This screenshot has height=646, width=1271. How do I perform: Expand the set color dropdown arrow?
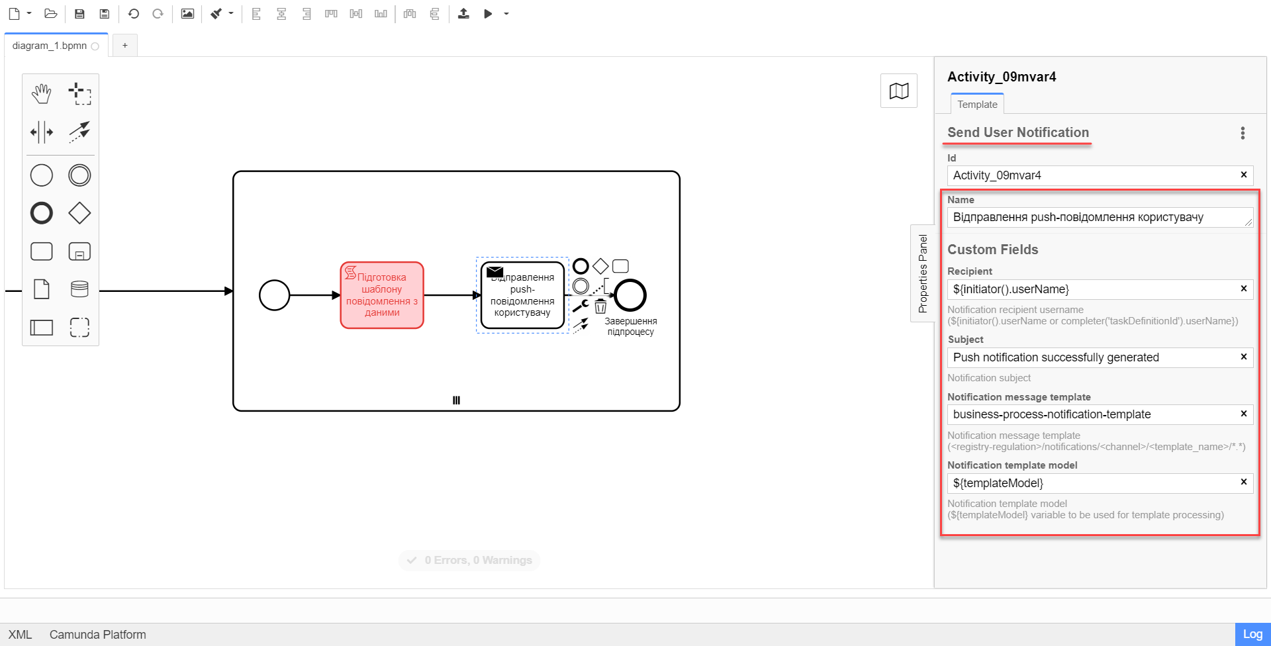(231, 13)
